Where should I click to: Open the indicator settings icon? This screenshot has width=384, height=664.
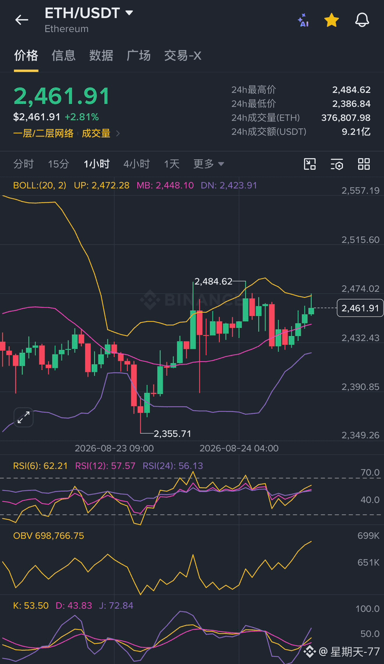[x=337, y=164]
